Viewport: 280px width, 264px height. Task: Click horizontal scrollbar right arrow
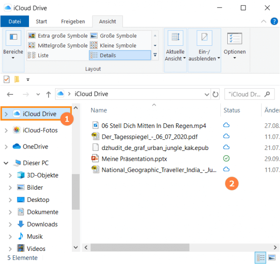pos(275,248)
